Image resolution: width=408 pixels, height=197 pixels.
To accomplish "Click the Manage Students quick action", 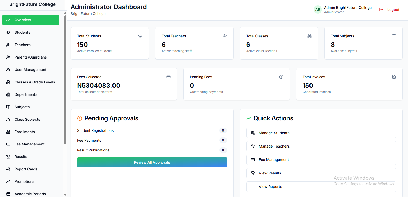I will [321, 133].
